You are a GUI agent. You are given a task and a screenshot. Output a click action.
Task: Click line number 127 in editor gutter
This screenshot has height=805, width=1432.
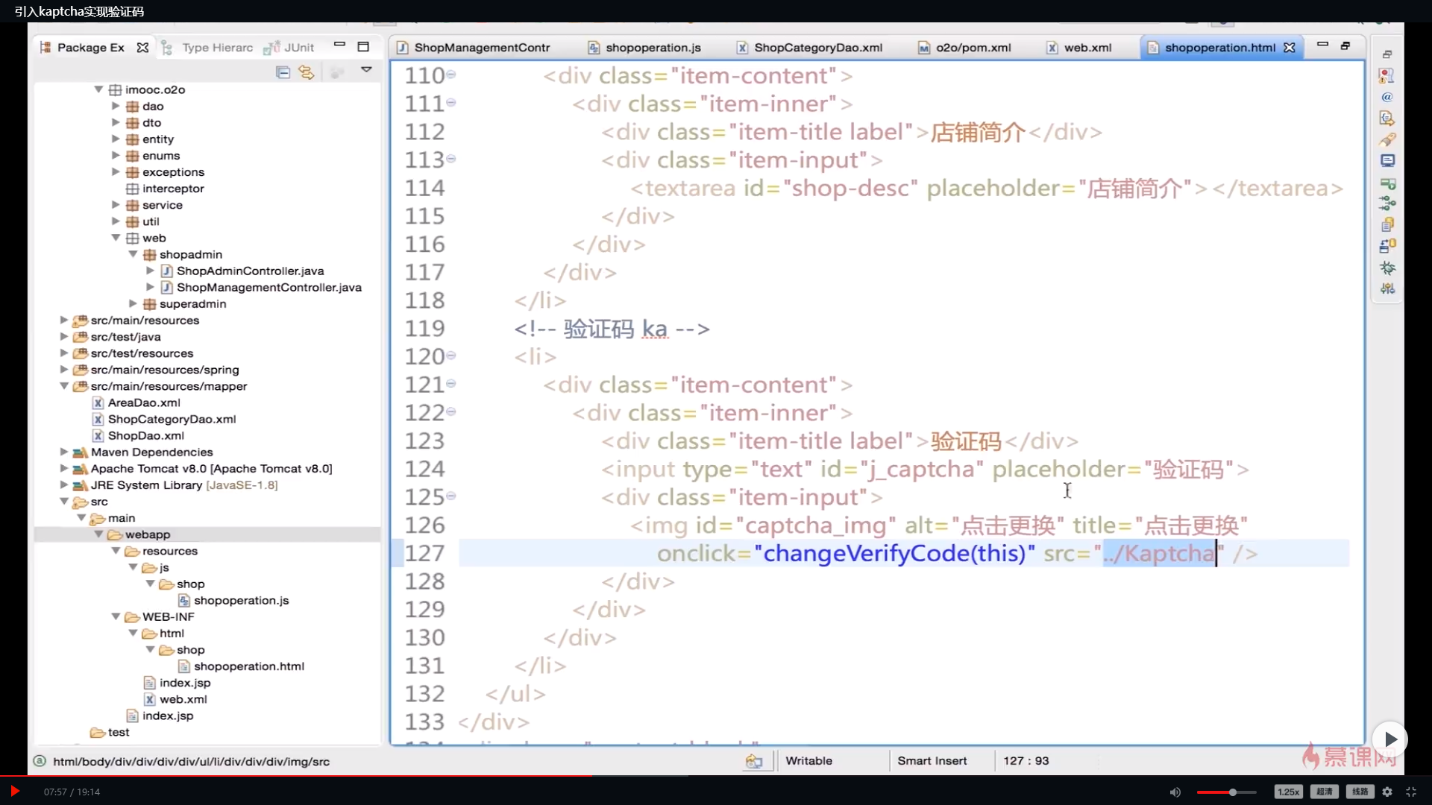pyautogui.click(x=424, y=553)
